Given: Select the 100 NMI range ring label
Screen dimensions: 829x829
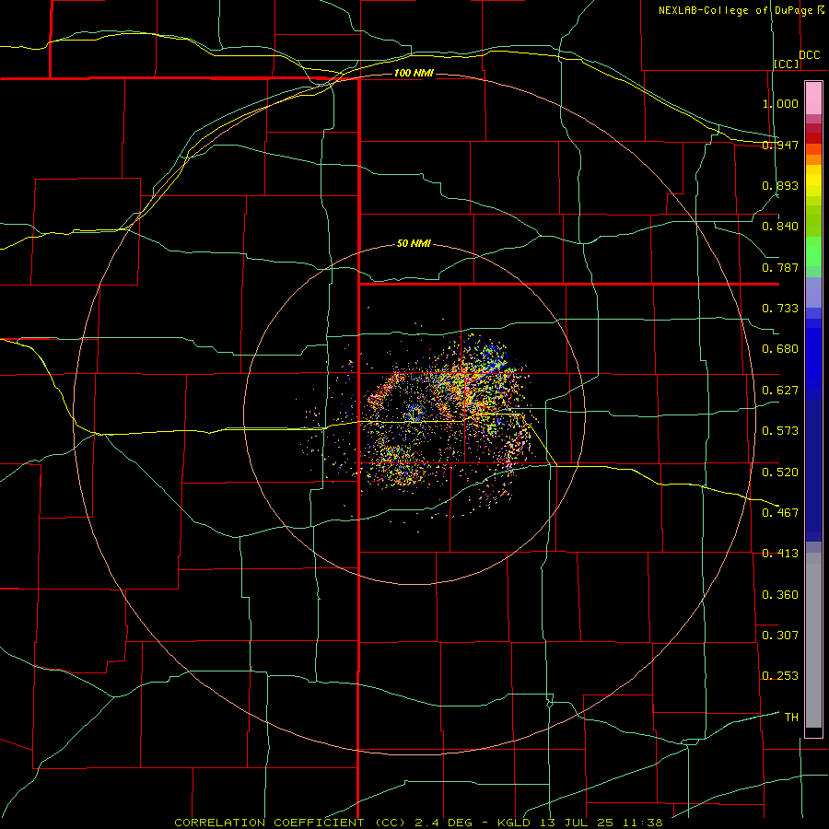Looking at the screenshot, I should [x=414, y=73].
